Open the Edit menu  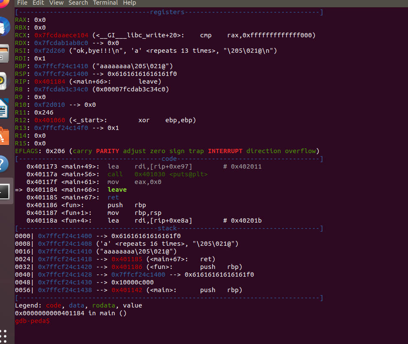coord(39,3)
